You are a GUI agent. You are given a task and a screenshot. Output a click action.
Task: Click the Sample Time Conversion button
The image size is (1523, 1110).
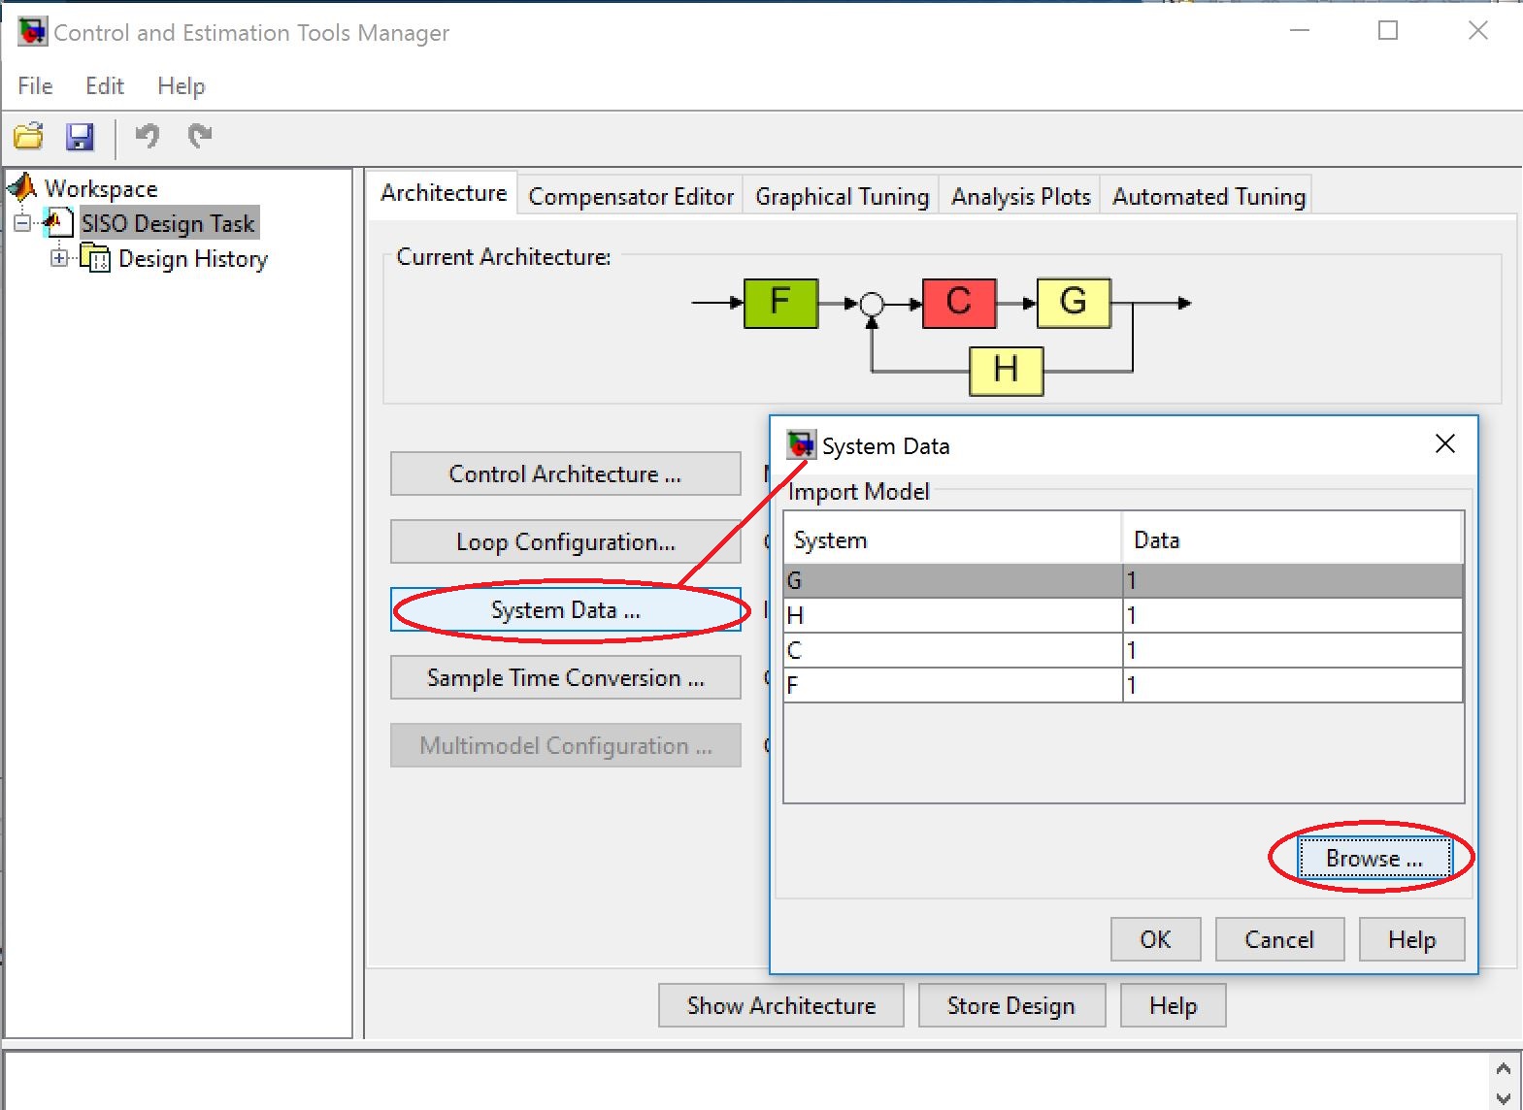565,677
